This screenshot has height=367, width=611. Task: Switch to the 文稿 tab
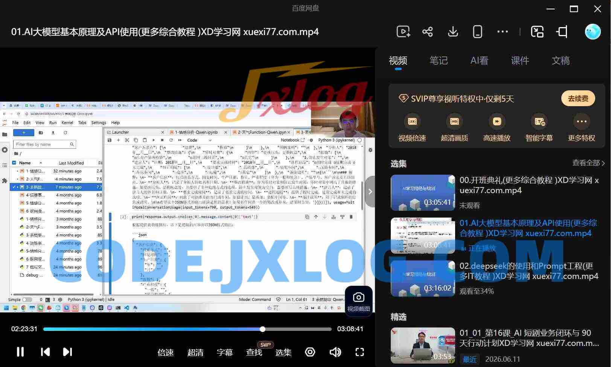pos(561,61)
